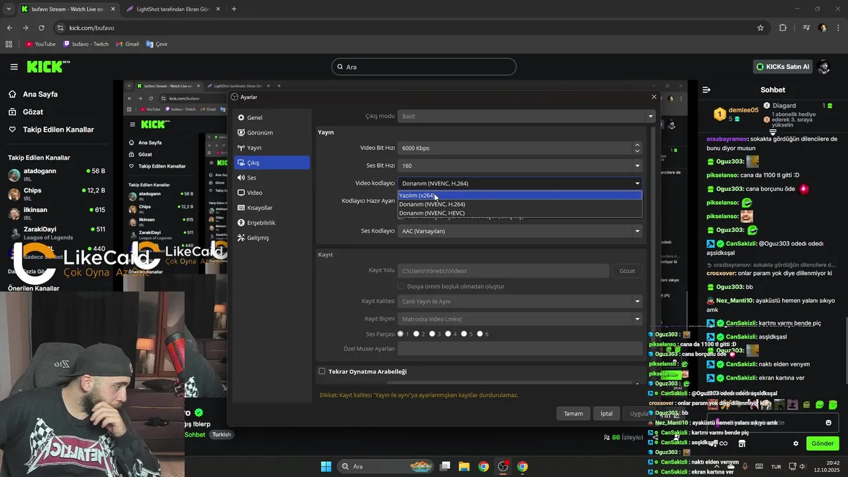Send chat message with Gönder
Image resolution: width=848 pixels, height=477 pixels.
click(x=822, y=443)
